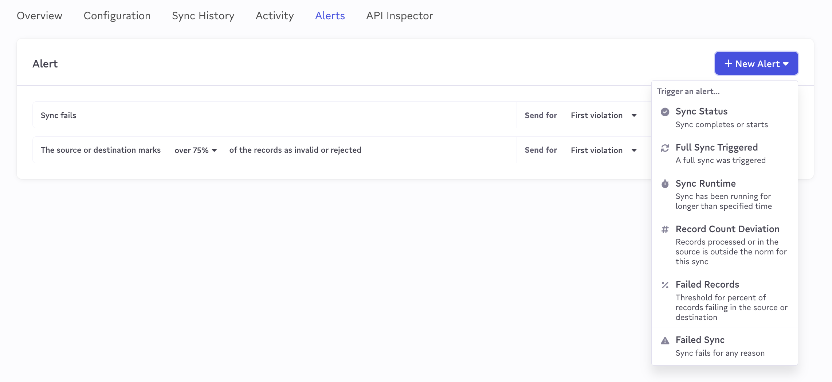Image resolution: width=832 pixels, height=382 pixels.
Task: Click the Full Sync Triggered refresh icon
Action: coord(665,148)
